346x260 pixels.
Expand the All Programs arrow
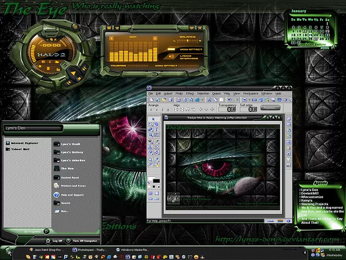click(46, 231)
